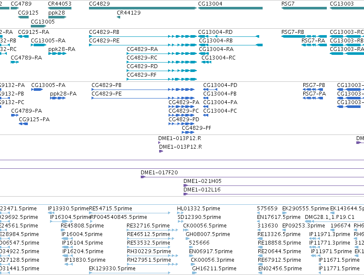364x275 pixels.
Task: Select EST RE13326.5prime
Action: pyautogui.click(x=279, y=235)
